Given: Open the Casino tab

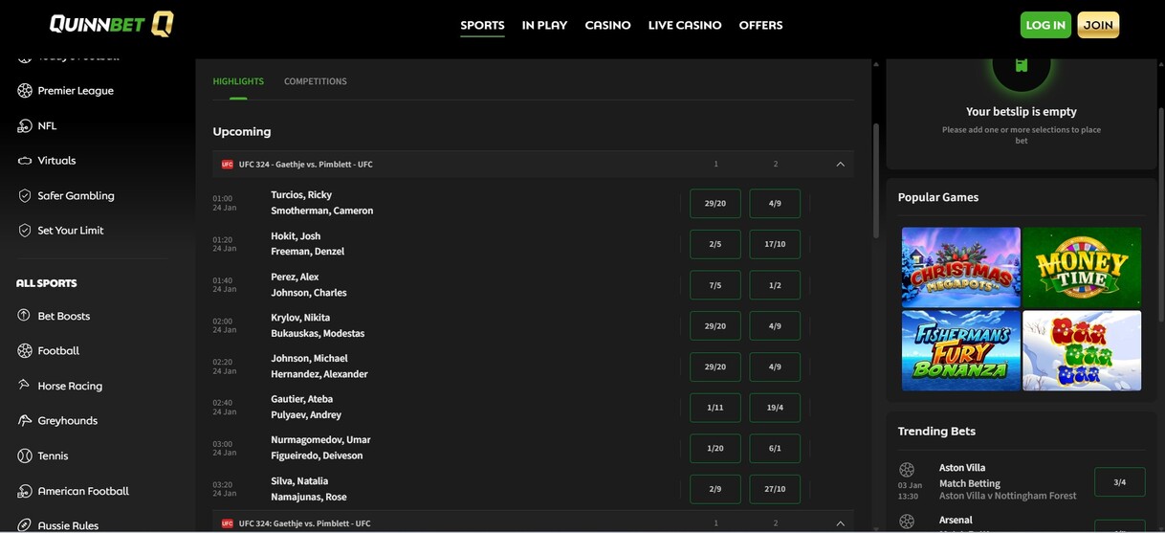Looking at the screenshot, I should click(x=607, y=25).
